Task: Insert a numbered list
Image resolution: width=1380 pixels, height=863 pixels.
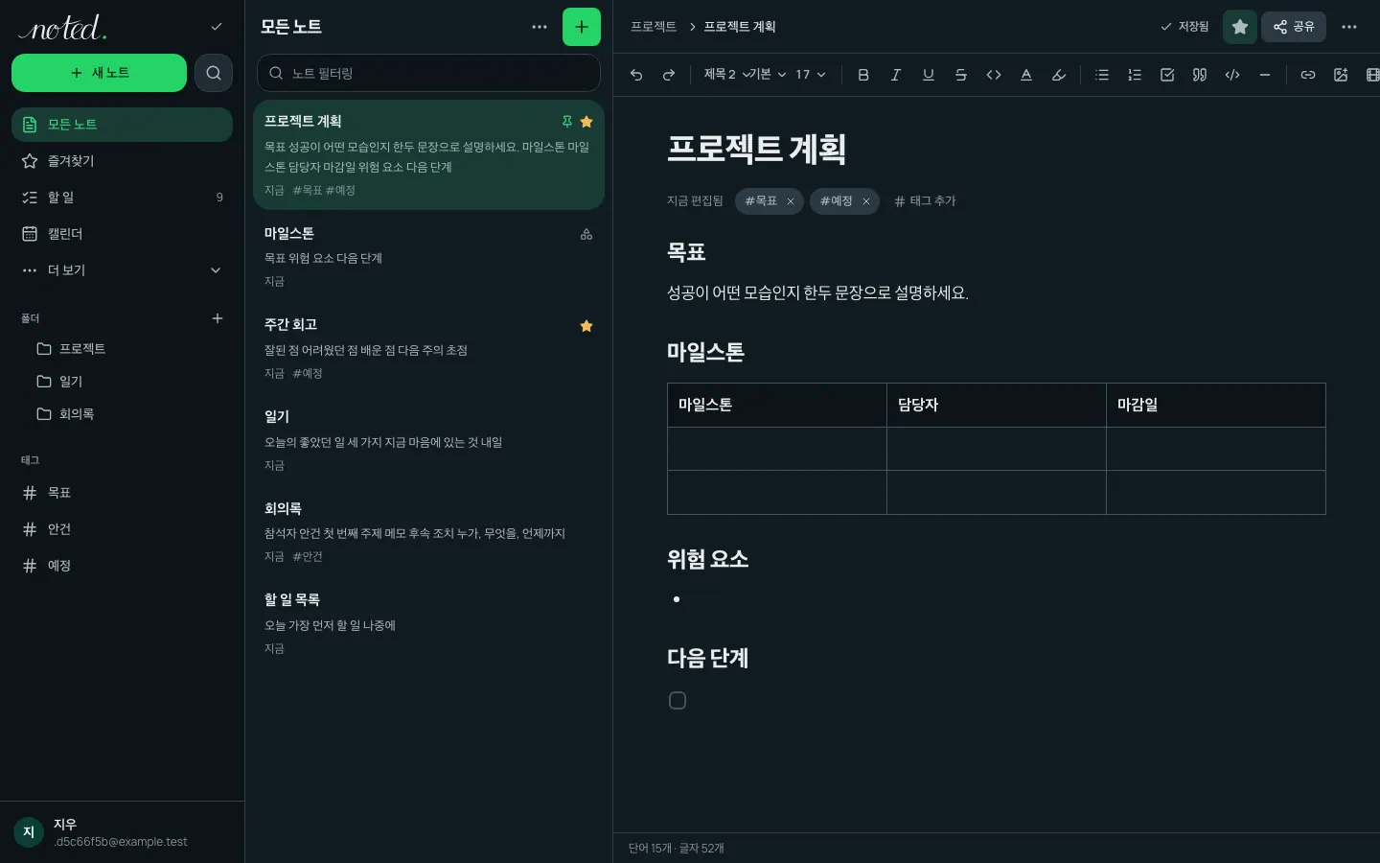Action: [x=1135, y=75]
